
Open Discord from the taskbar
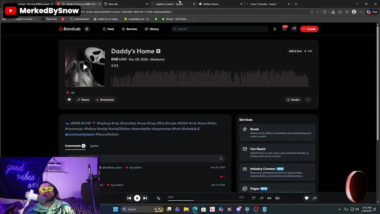click(x=238, y=209)
